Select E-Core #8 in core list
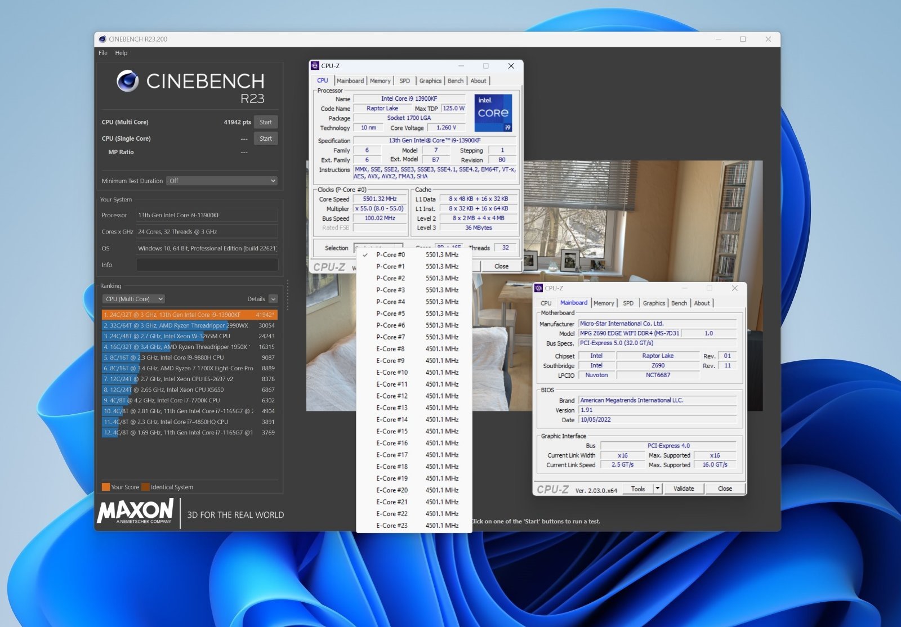The width and height of the screenshot is (901, 627). 414,349
